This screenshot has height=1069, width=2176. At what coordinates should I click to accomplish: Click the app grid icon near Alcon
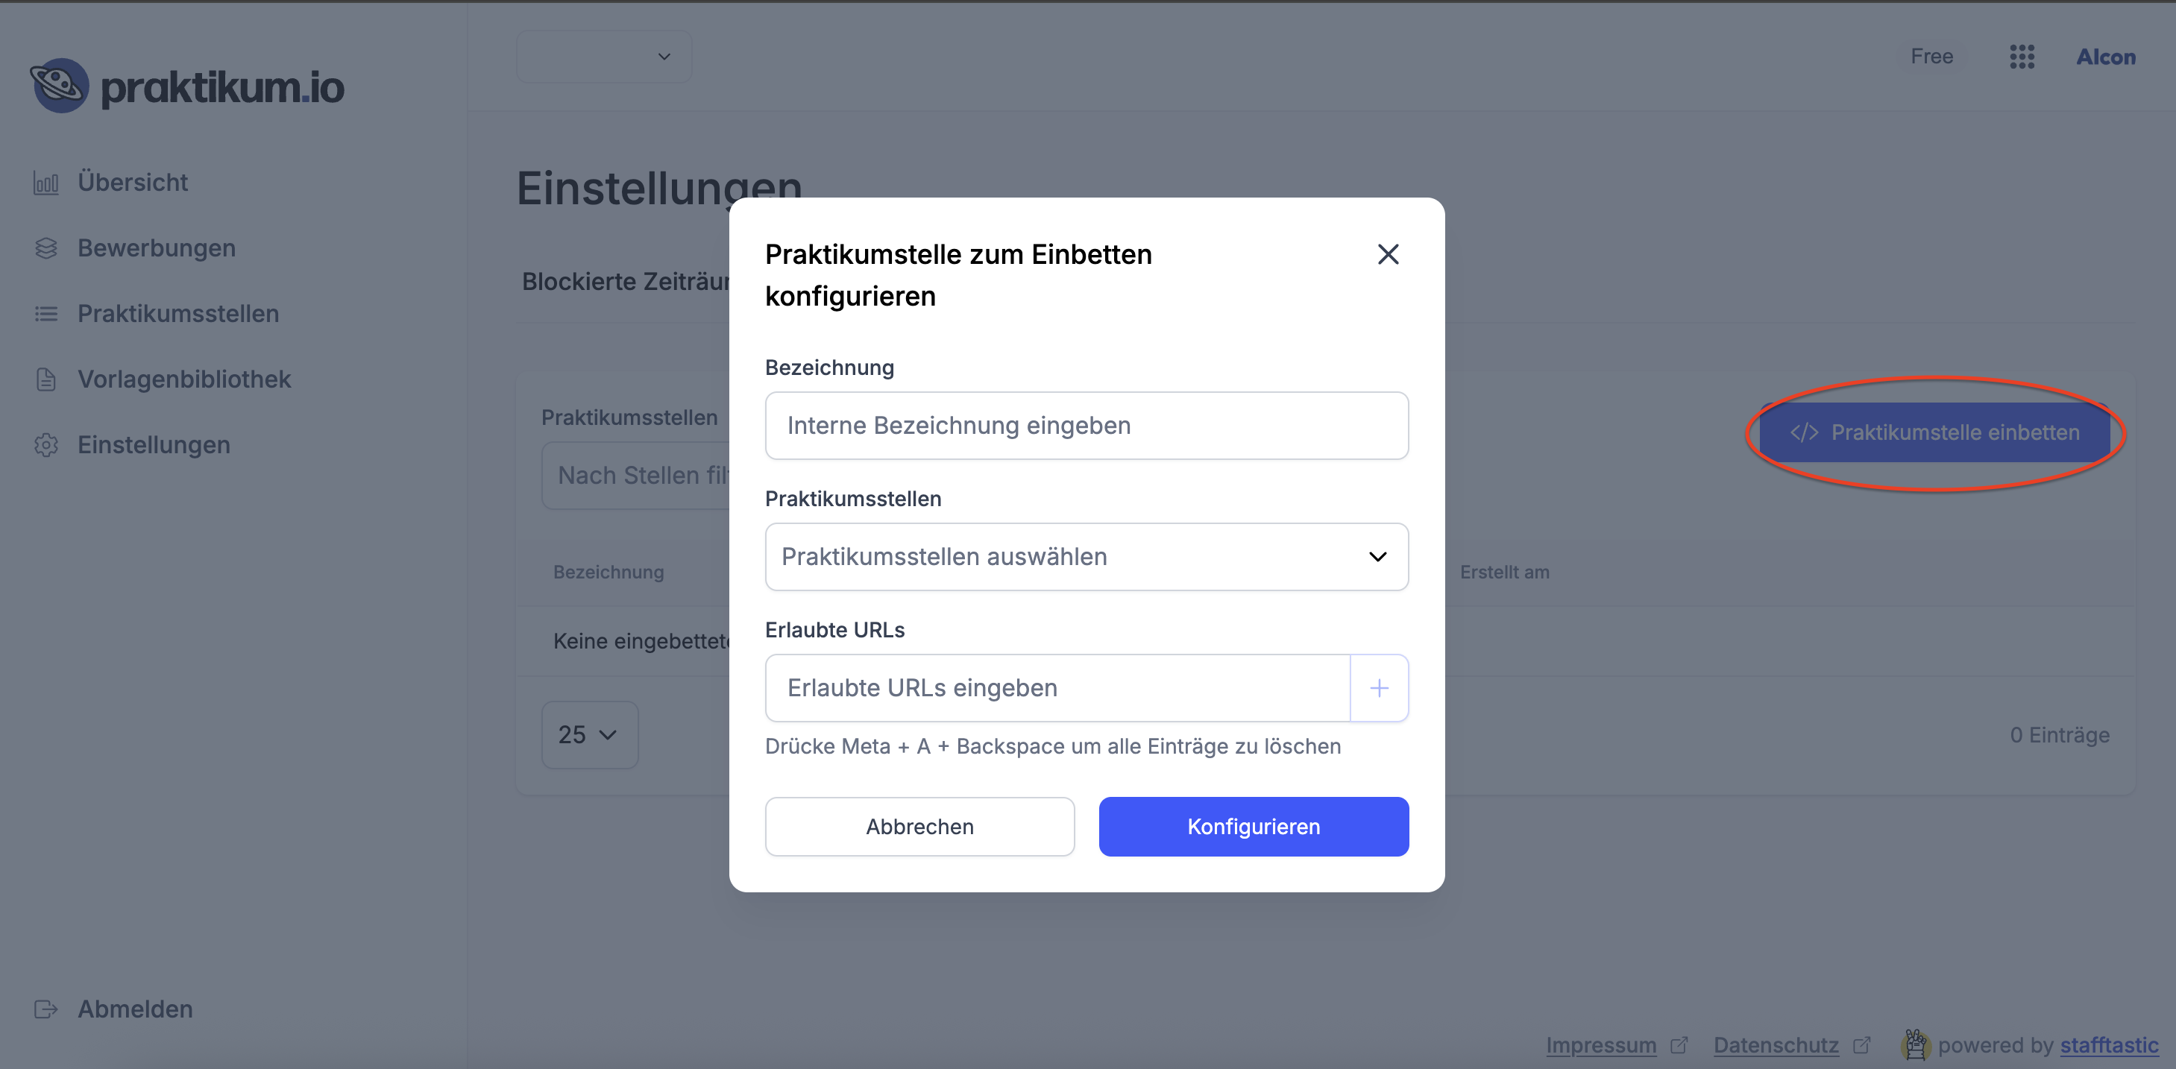tap(2022, 57)
